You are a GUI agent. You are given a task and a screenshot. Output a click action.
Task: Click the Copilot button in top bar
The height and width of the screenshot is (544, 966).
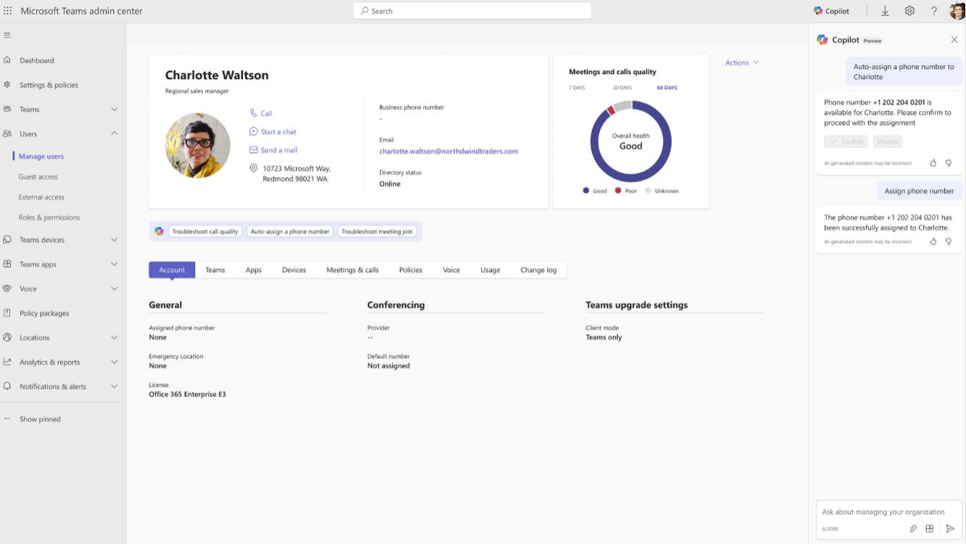(x=831, y=11)
